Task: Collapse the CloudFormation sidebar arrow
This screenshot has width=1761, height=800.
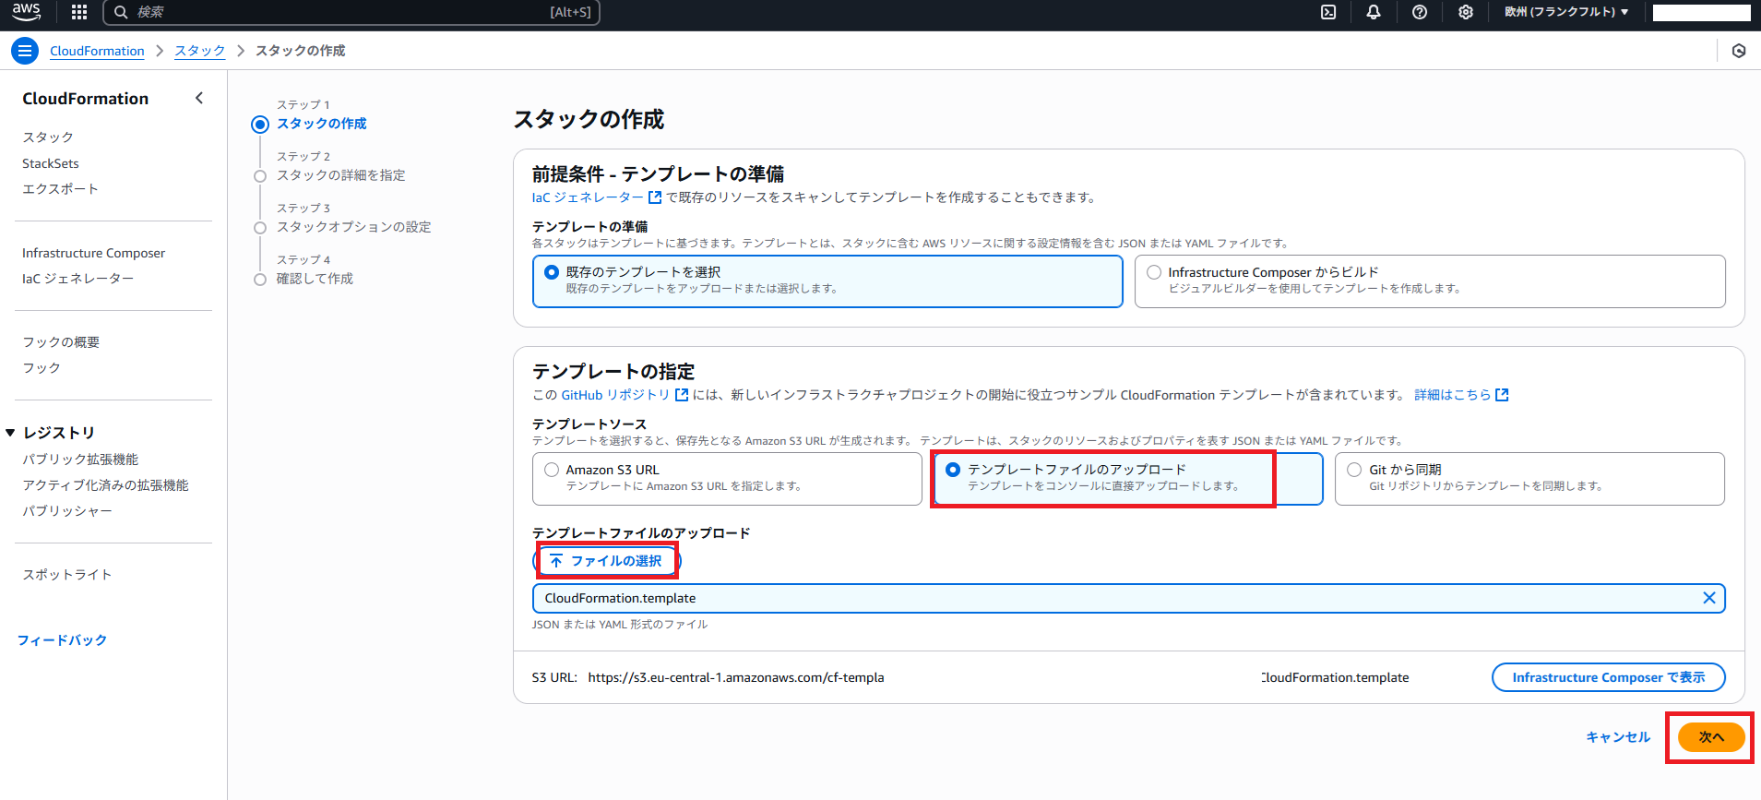Action: [x=199, y=98]
